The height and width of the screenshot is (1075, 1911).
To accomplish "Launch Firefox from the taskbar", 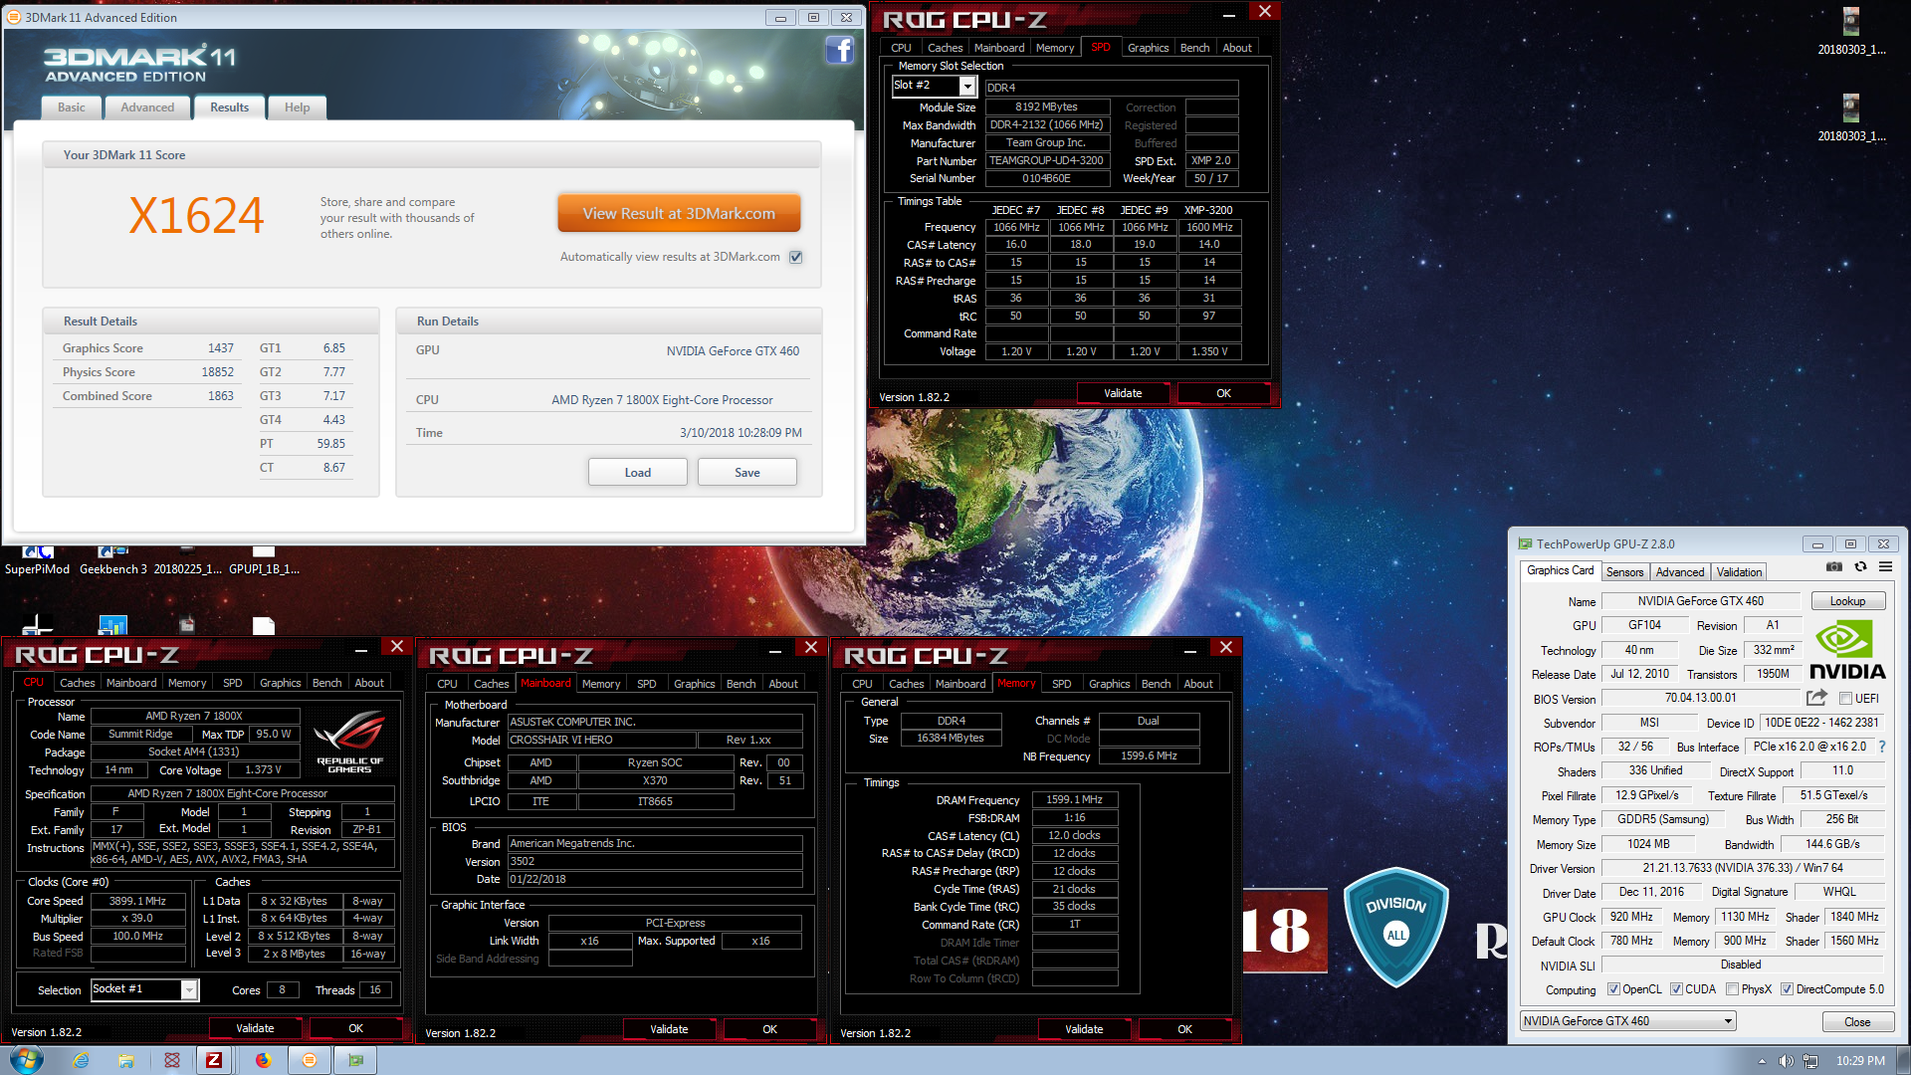I will tap(263, 1060).
